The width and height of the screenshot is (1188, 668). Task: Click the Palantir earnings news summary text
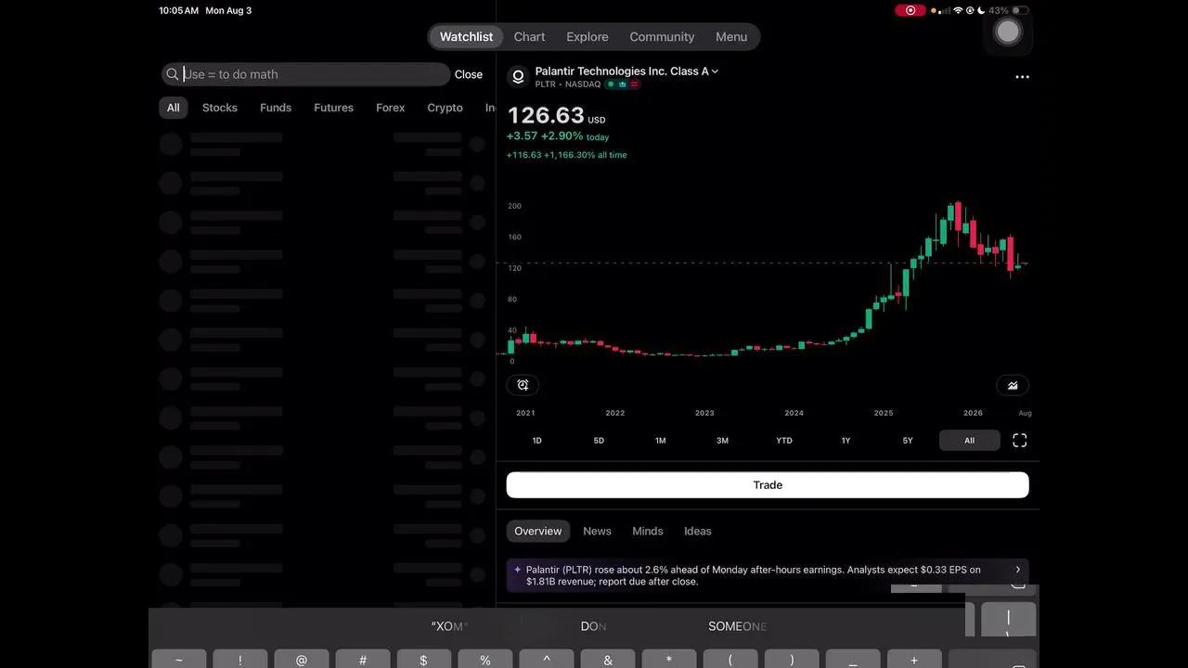coord(754,576)
